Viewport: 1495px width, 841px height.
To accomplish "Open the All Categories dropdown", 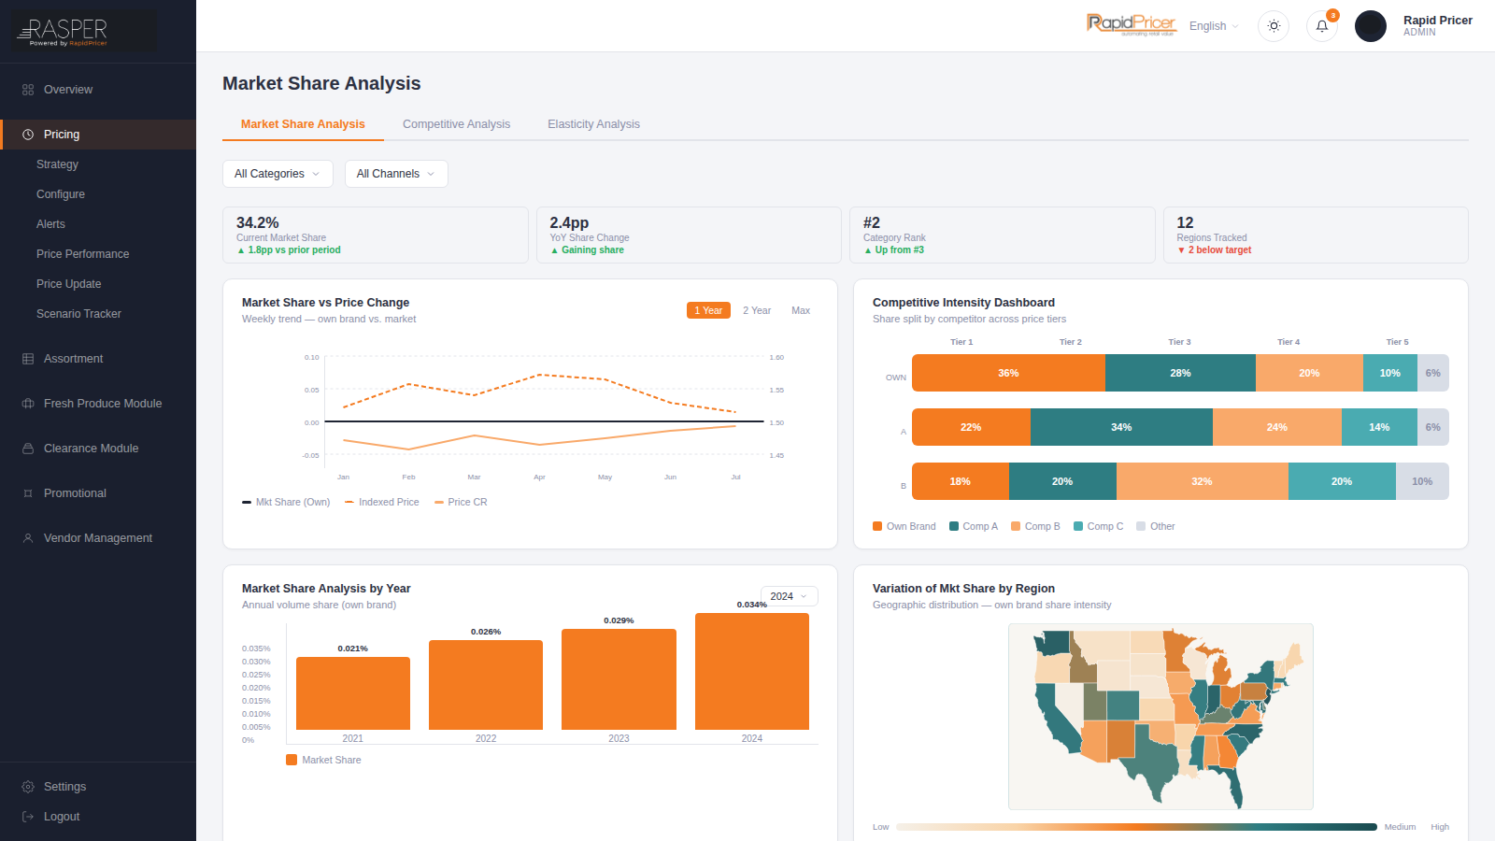I will 278,174.
